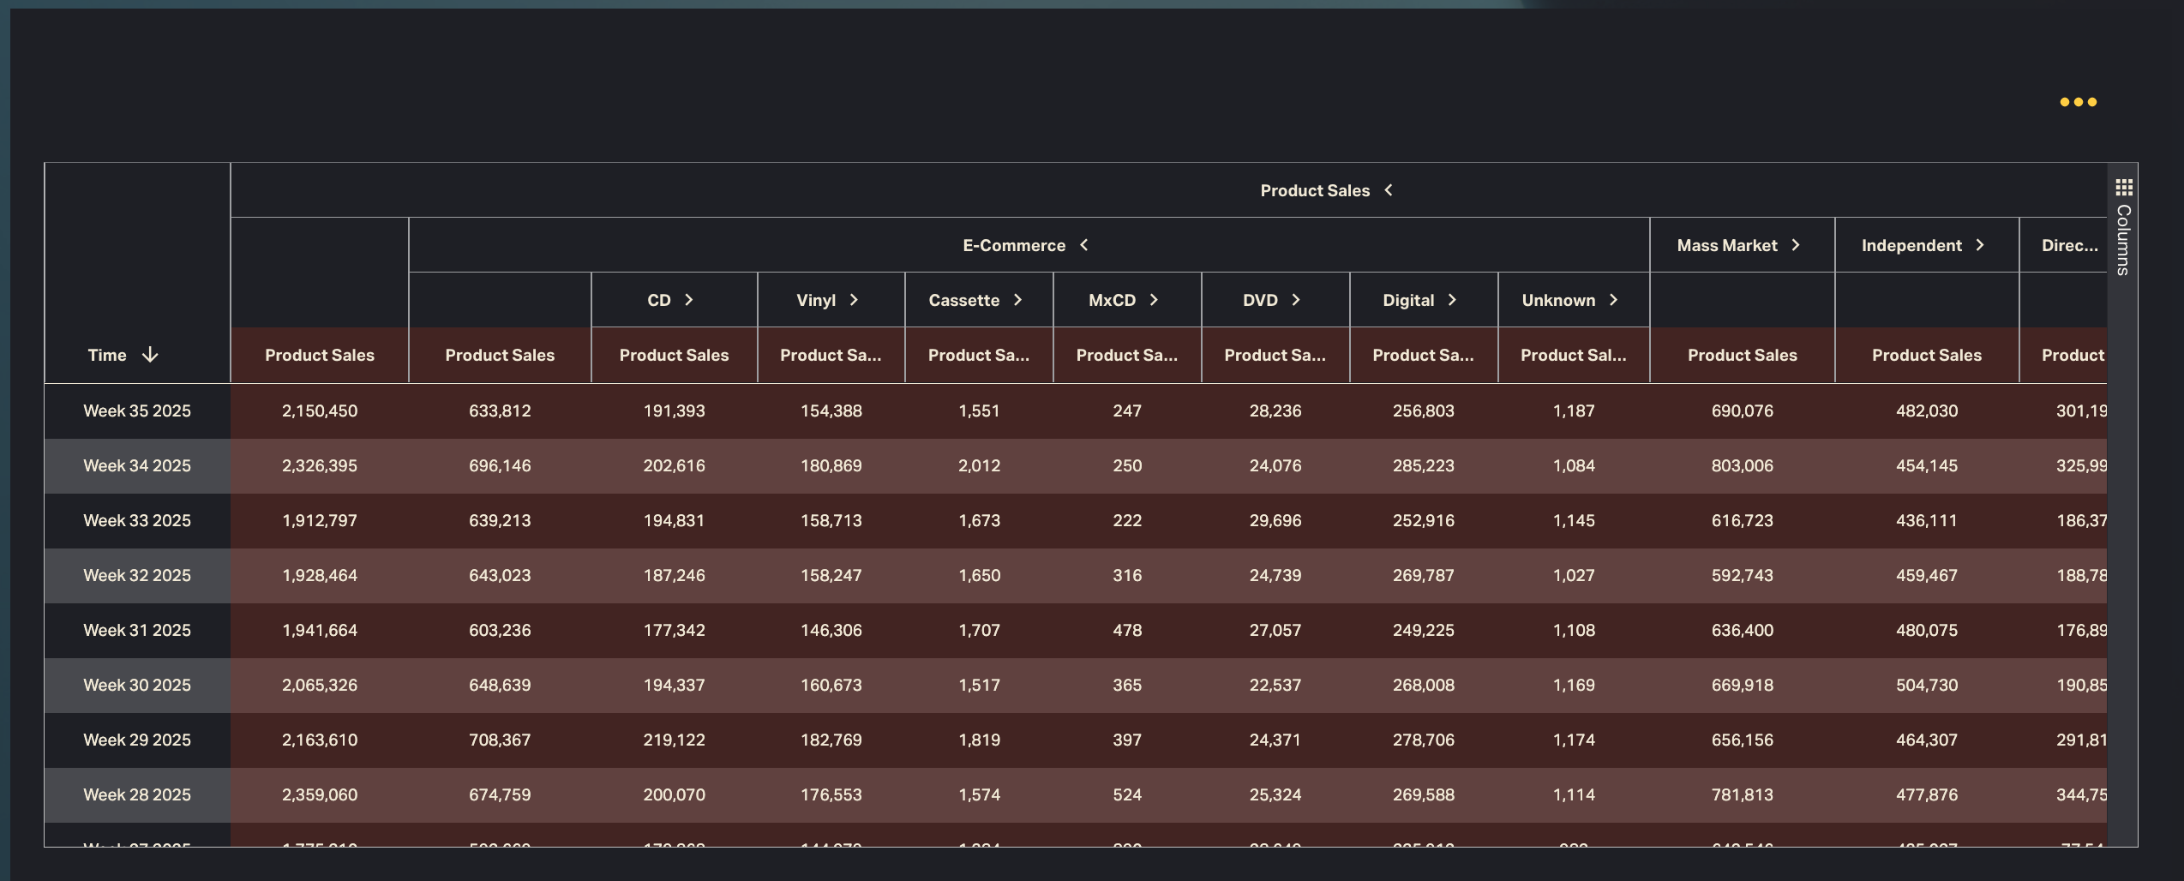Collapse the top Product Sales group
Image resolution: width=2184 pixels, height=881 pixels.
[1389, 190]
